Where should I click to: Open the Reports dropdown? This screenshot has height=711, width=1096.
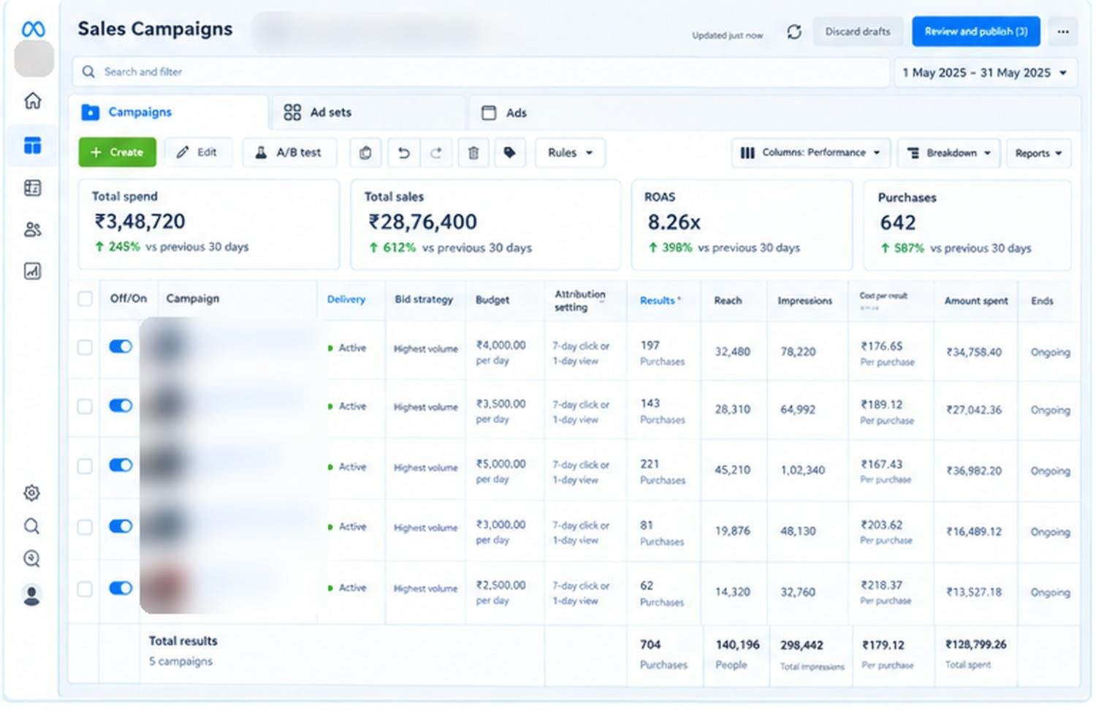tap(1038, 153)
